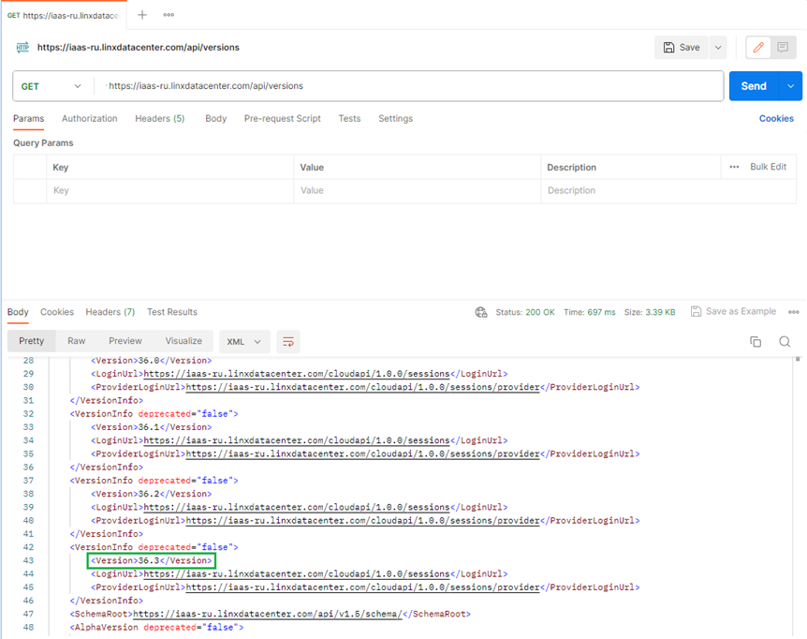Open the request Settings tab
The image size is (807, 639).
pyautogui.click(x=396, y=118)
